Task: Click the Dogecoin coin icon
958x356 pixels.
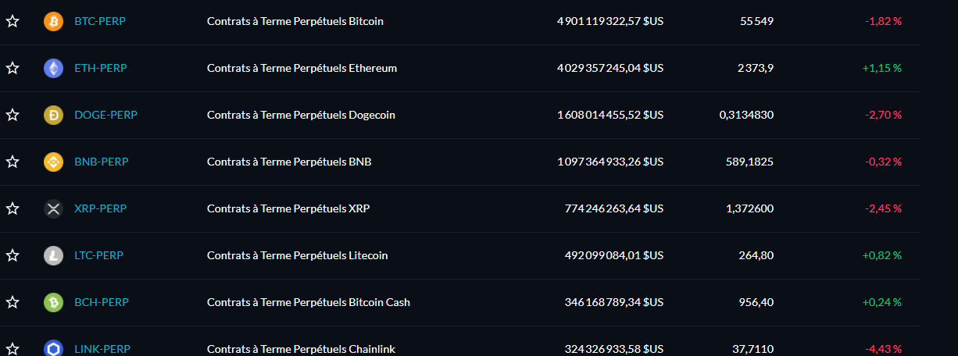Action: pyautogui.click(x=53, y=115)
